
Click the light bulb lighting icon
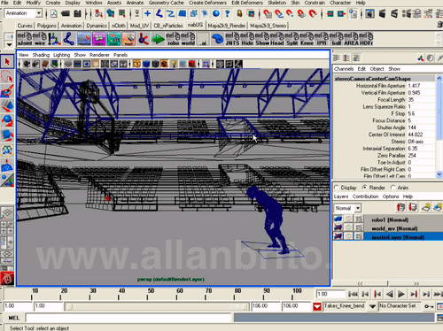pyautogui.click(x=174, y=64)
